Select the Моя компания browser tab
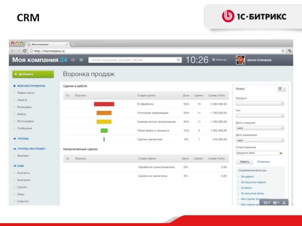The image size is (302, 226). click(x=48, y=44)
